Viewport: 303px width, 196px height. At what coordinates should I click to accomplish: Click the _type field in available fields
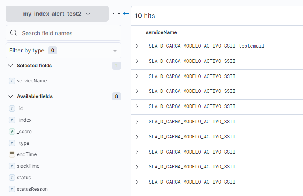pos(23,143)
